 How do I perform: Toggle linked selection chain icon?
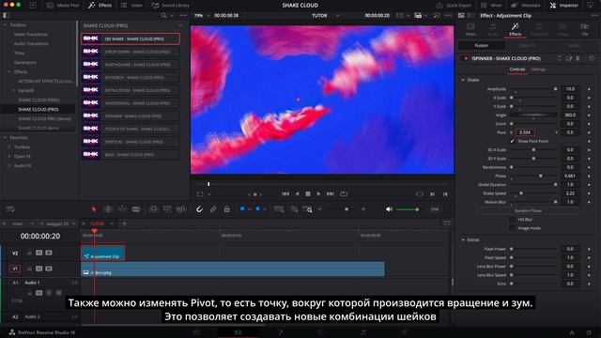(213, 209)
